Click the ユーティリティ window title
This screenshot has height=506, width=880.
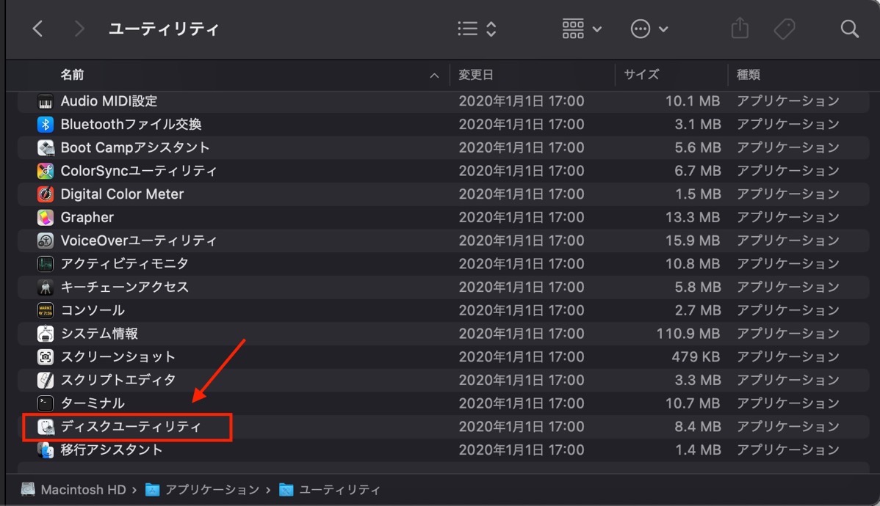pos(163,29)
